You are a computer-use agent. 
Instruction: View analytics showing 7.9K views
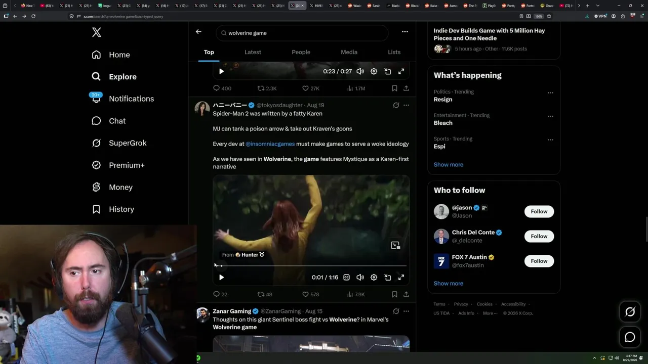pyautogui.click(x=356, y=294)
